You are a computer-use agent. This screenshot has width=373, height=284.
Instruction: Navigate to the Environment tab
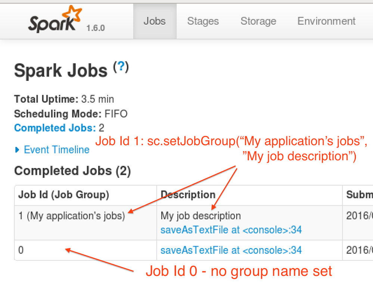326,21
